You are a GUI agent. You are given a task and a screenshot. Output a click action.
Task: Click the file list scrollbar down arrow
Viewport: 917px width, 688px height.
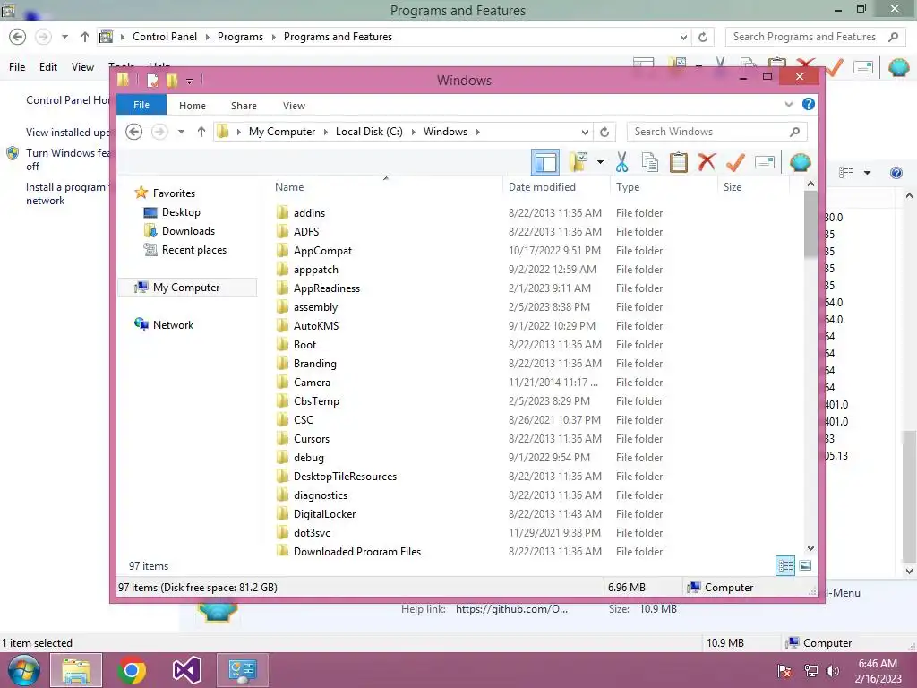pyautogui.click(x=810, y=548)
